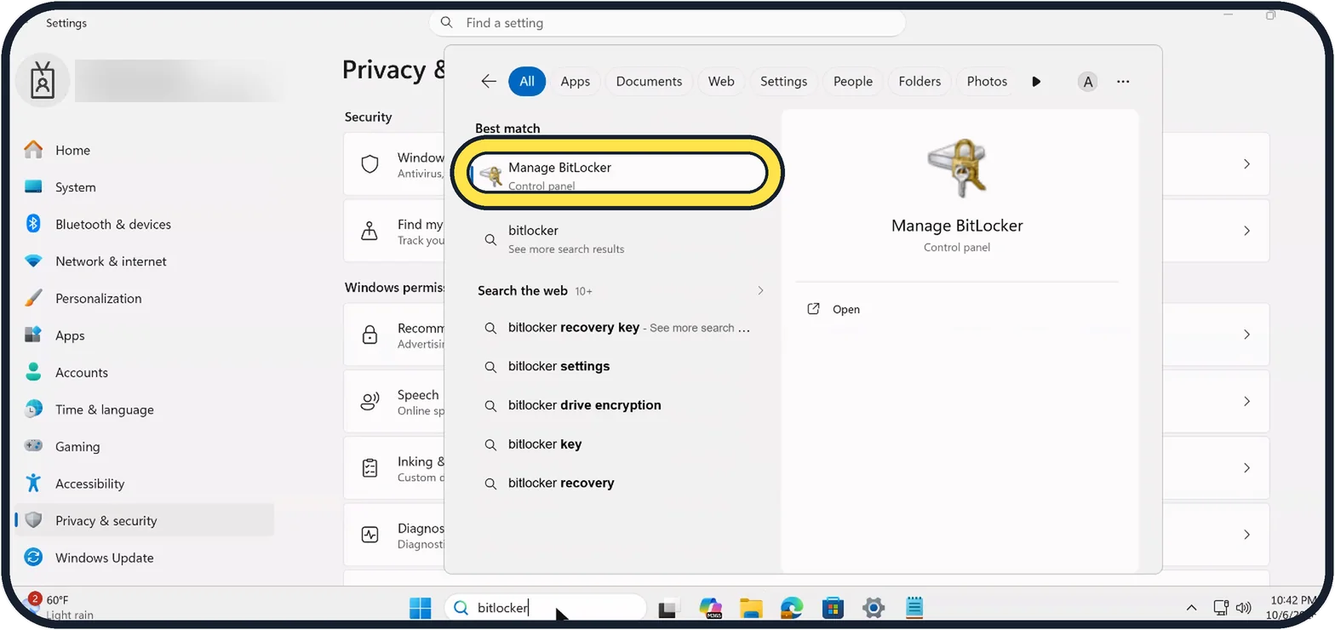Open Microsoft Store from the taskbar
The width and height of the screenshot is (1335, 630).
[x=833, y=608]
